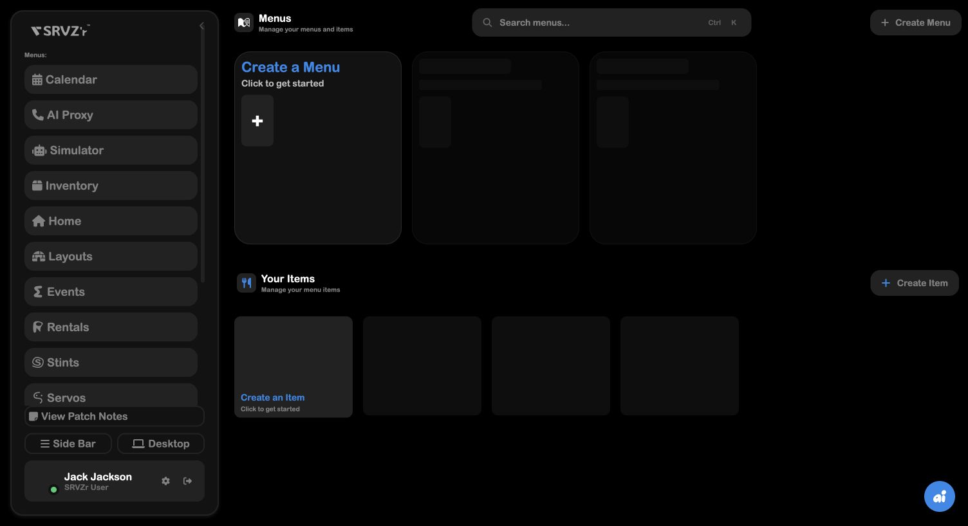
Task: Open AI Proxy from the sidebar
Action: coord(111,115)
